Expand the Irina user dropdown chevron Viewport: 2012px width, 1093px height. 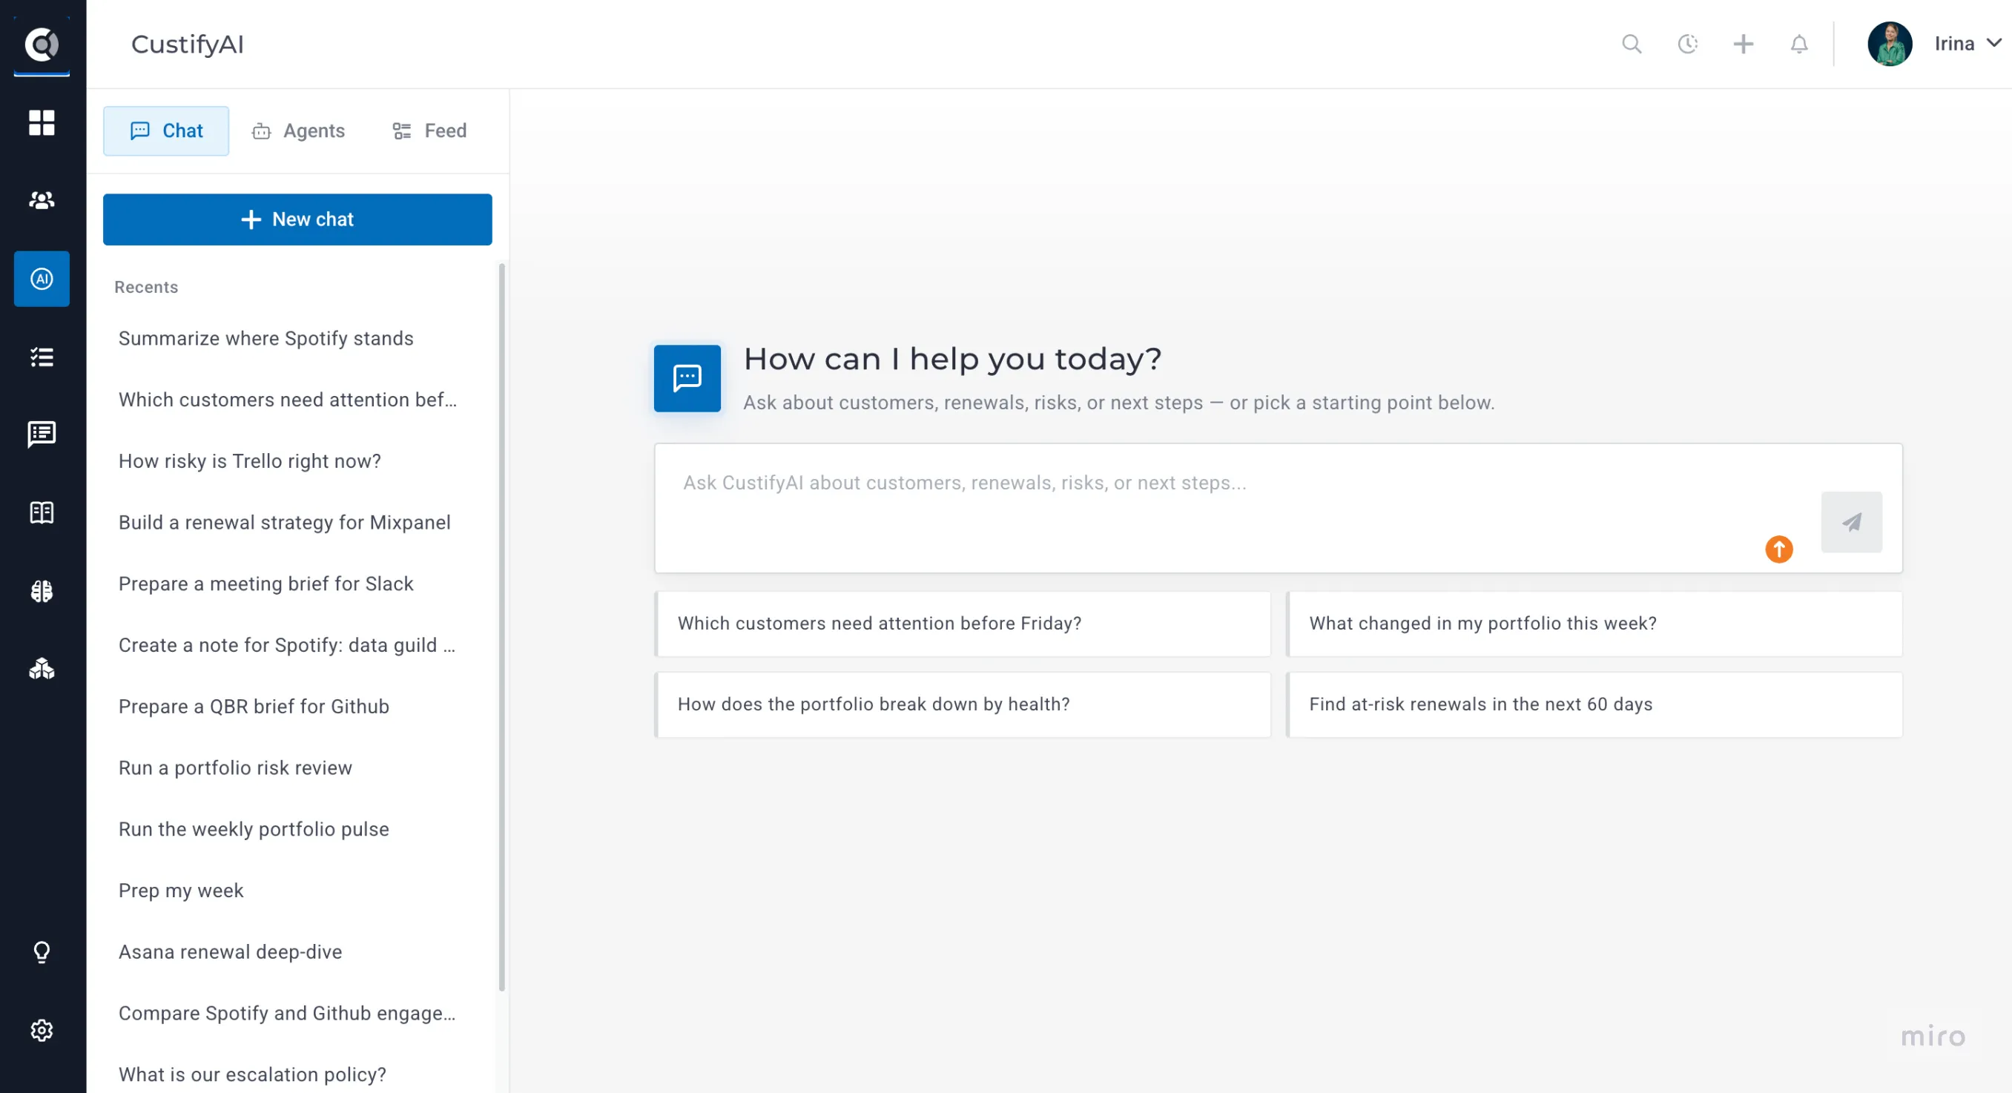(x=1994, y=43)
